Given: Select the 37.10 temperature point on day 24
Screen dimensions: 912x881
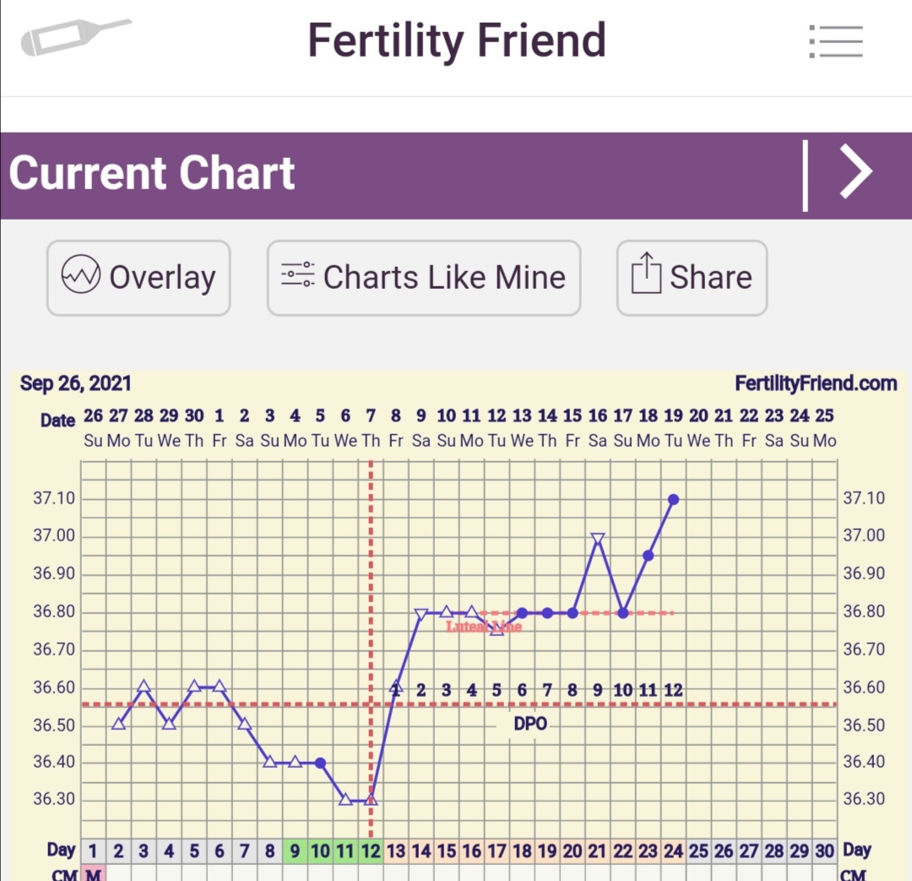Looking at the screenshot, I should coord(673,499).
